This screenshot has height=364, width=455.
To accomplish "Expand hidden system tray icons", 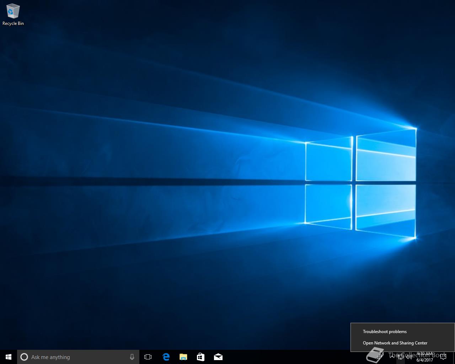I will [392, 357].
